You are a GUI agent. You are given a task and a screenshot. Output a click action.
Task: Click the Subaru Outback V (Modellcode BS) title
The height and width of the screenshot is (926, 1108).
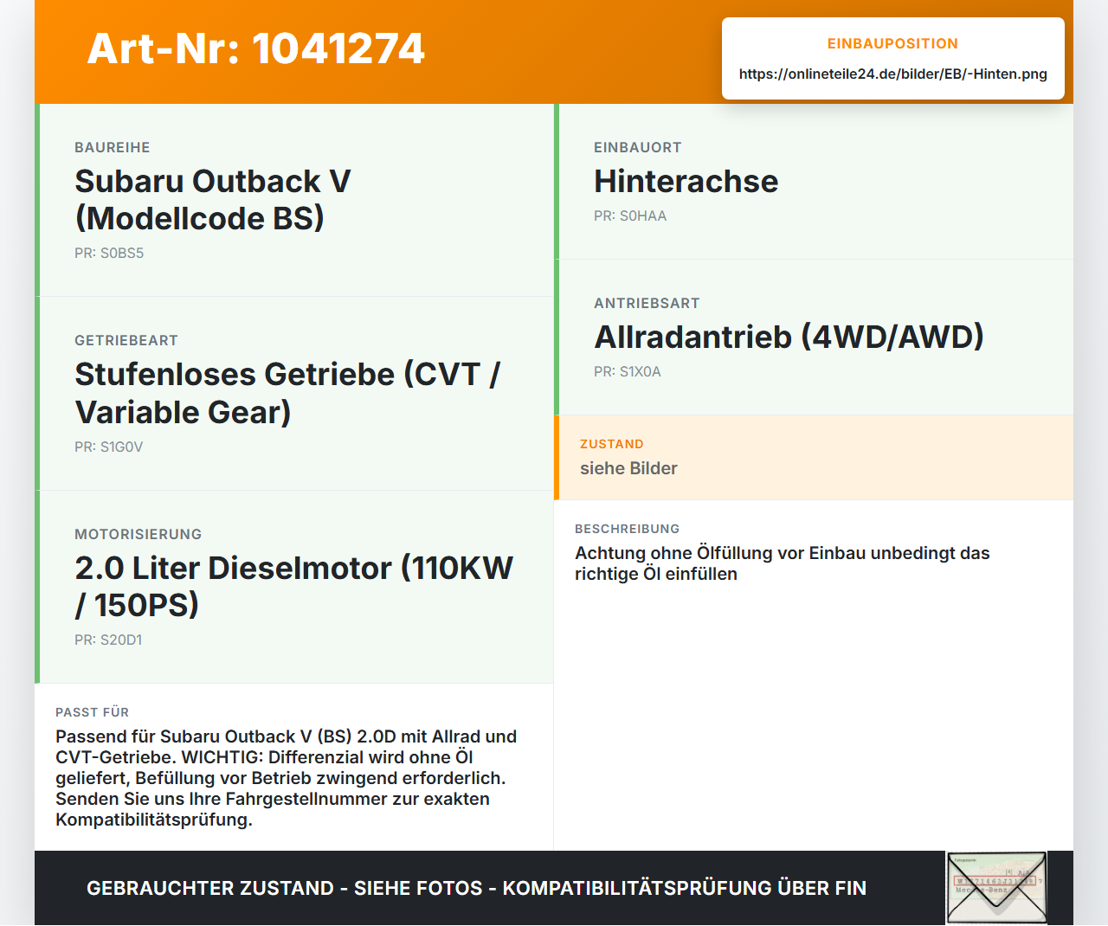pos(213,200)
